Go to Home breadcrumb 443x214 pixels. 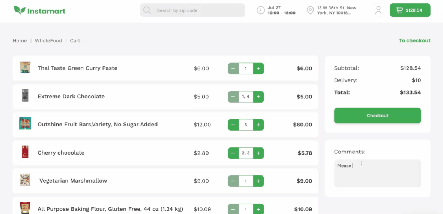(20, 40)
